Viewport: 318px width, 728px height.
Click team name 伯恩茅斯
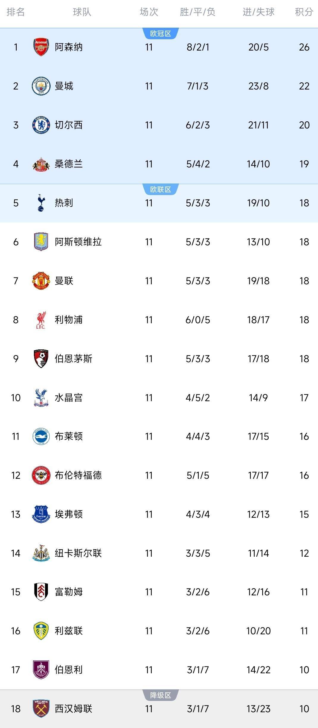tap(73, 359)
